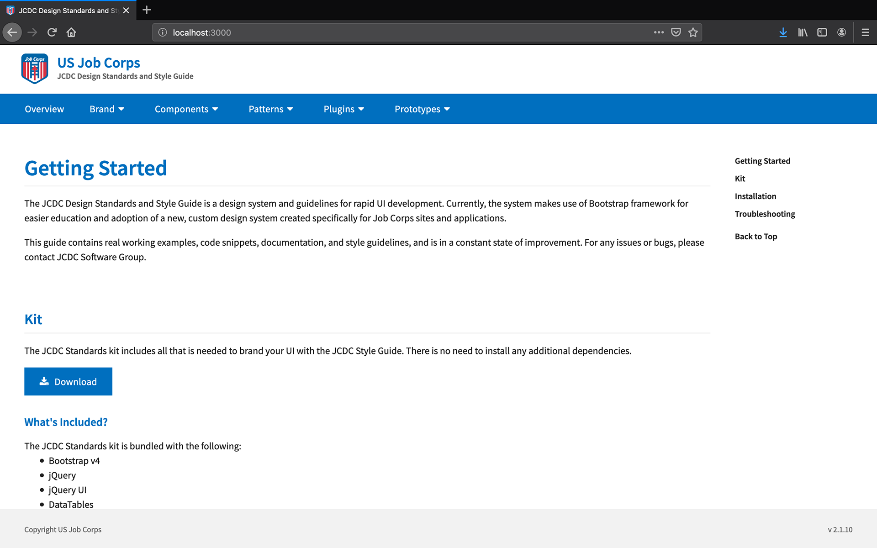Close the JCDC Design Standards tab

tap(126, 10)
